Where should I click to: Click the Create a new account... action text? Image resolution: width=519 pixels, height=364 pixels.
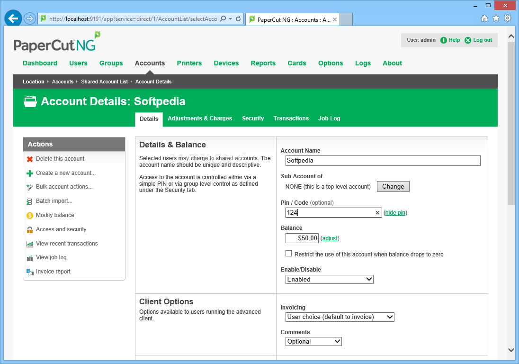coord(66,173)
